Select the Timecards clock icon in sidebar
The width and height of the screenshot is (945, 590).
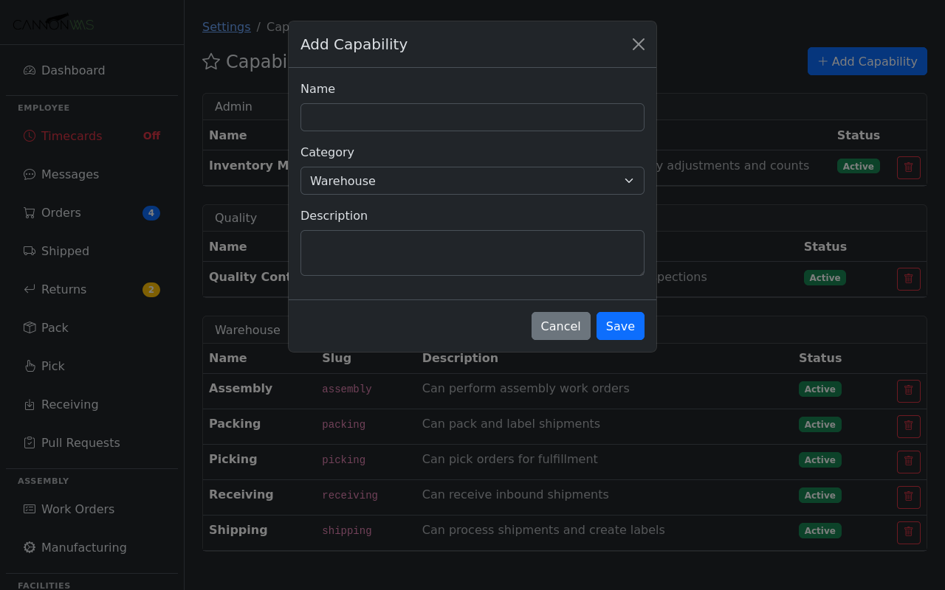click(x=29, y=136)
